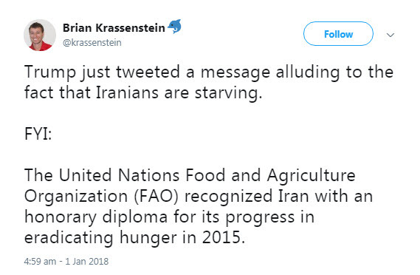Open the tweet timestamp "4:59 am"

[x=40, y=261]
